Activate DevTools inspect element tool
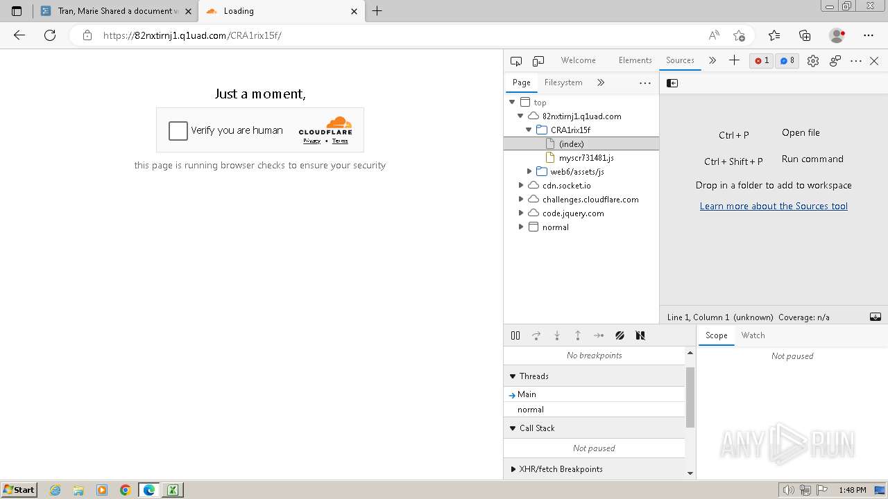Image resolution: width=888 pixels, height=499 pixels. point(515,61)
